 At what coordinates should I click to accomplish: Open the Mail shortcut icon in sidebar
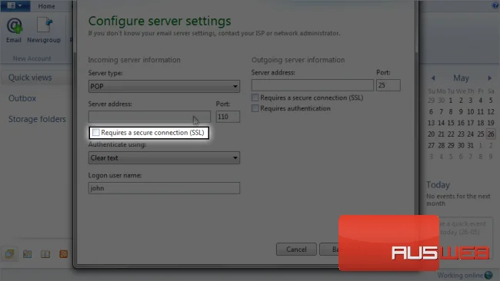click(x=9, y=254)
